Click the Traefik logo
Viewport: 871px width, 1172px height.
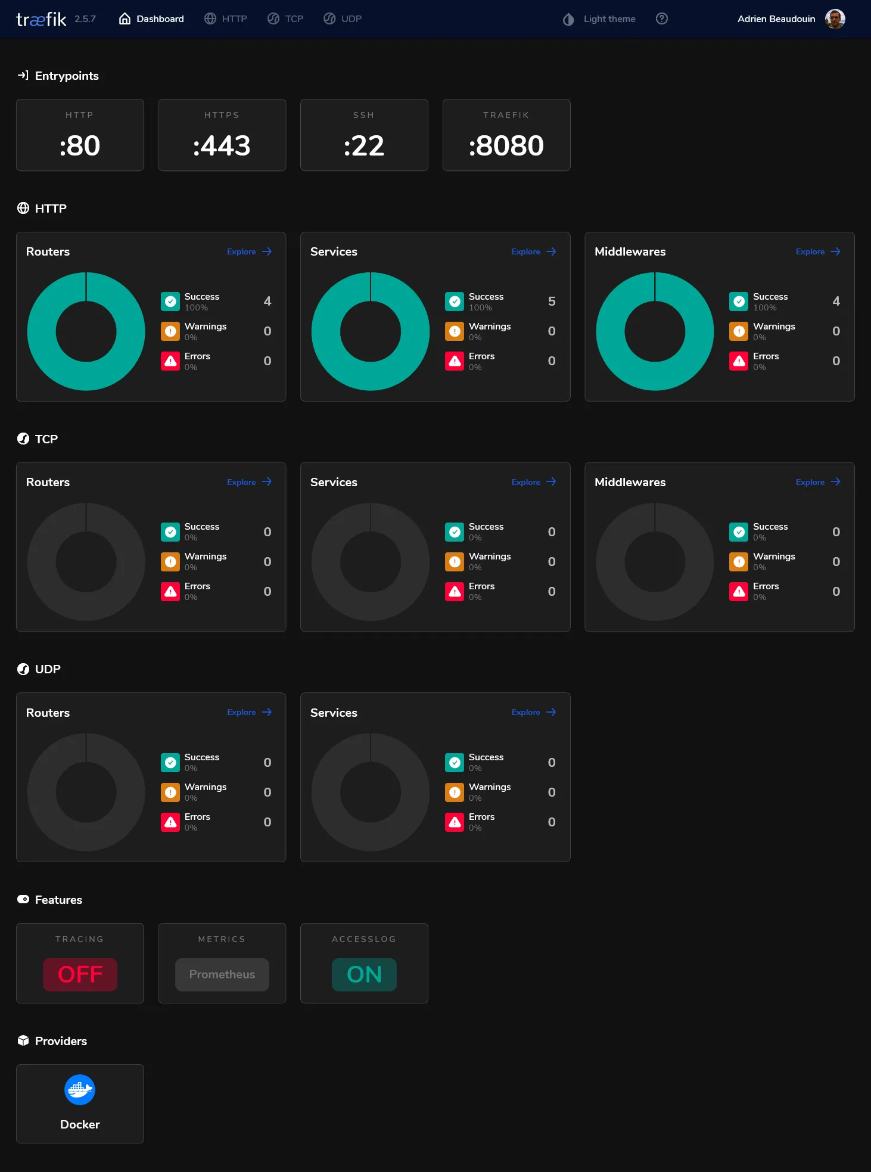41,20
